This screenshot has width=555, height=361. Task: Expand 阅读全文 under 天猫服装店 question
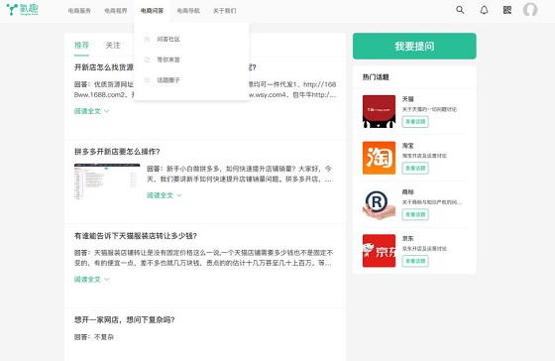pos(91,280)
